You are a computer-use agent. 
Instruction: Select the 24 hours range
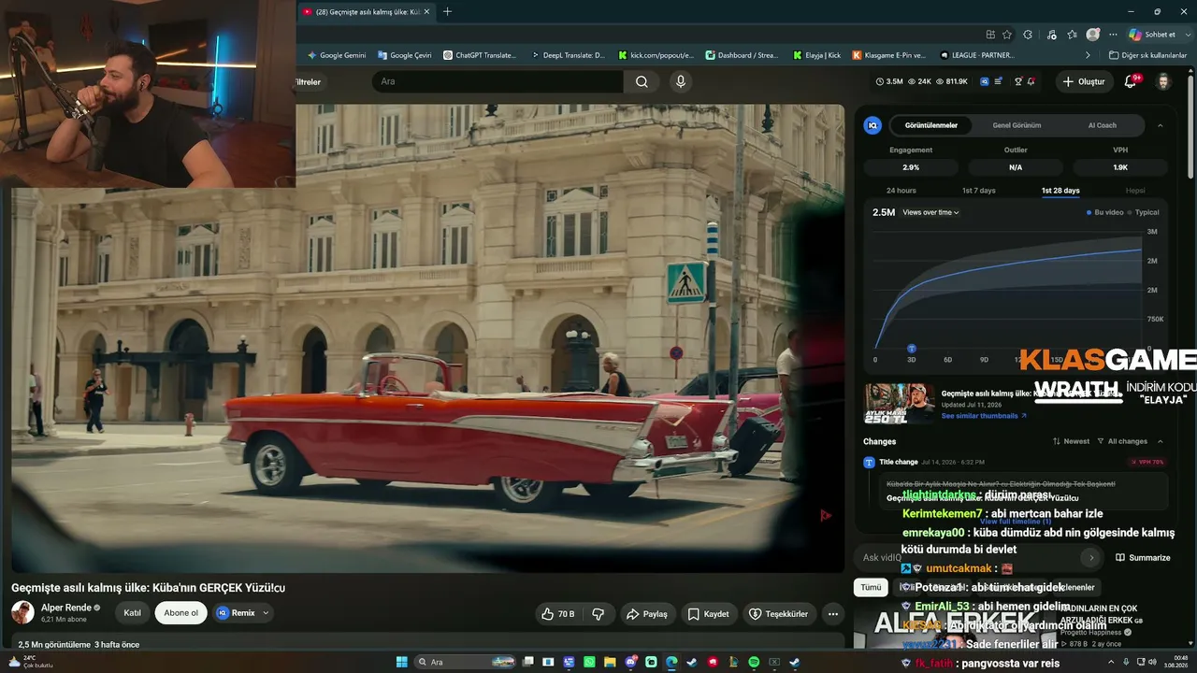[901, 191]
